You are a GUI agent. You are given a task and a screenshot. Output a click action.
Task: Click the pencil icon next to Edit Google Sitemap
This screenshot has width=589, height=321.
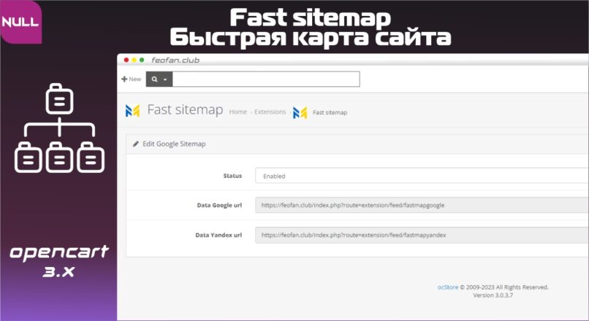[x=136, y=144]
